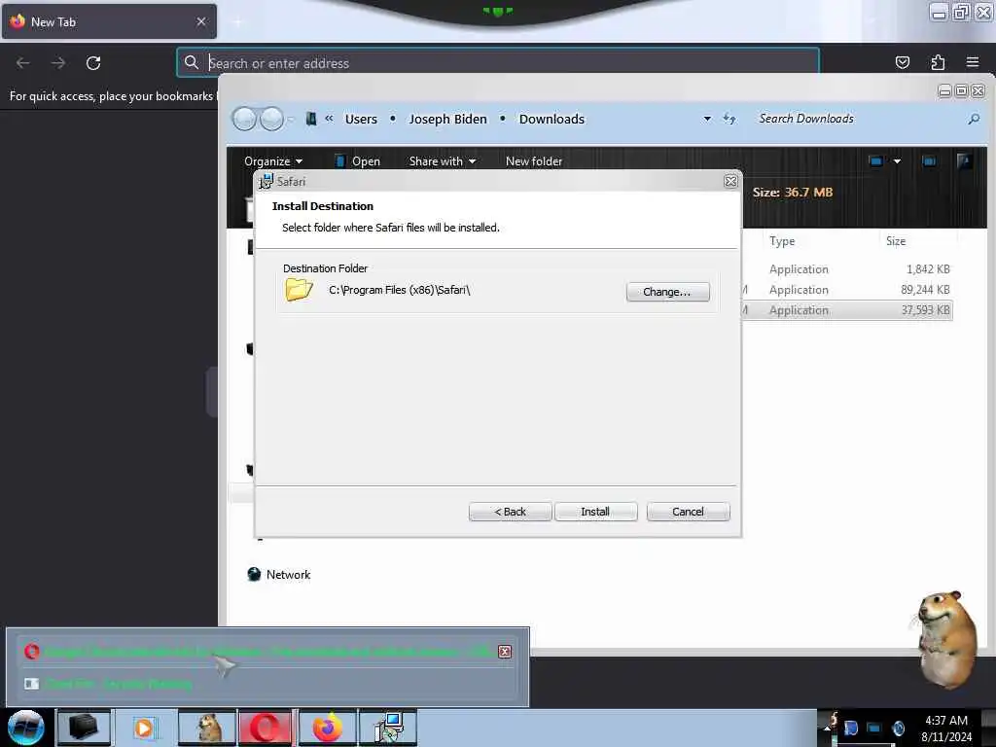This screenshot has width=996, height=747.
Task: Open the Share with dropdown
Action: [443, 161]
